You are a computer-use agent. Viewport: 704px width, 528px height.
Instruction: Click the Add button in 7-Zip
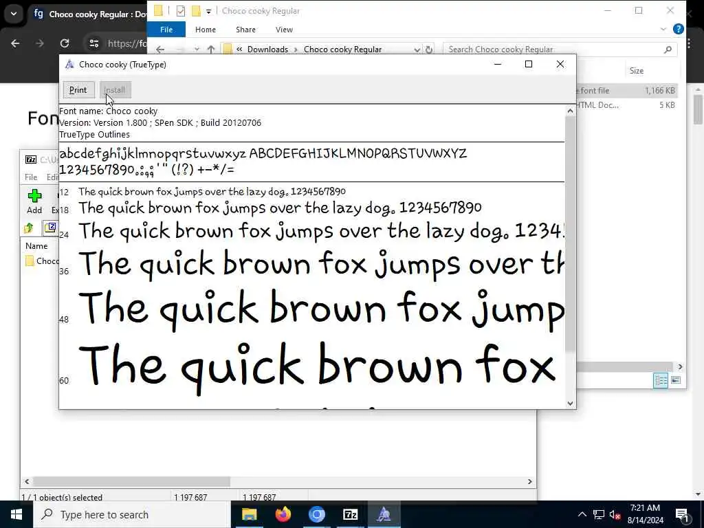click(x=34, y=201)
